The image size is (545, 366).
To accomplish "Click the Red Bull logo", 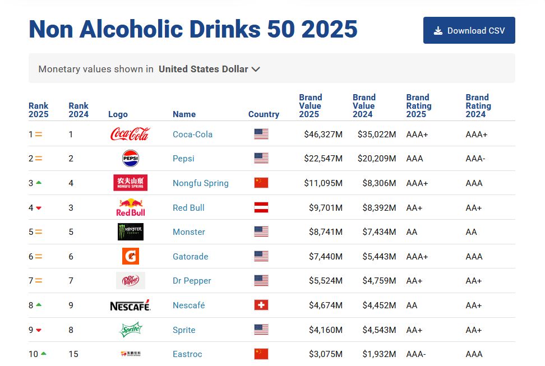I will pyautogui.click(x=130, y=207).
